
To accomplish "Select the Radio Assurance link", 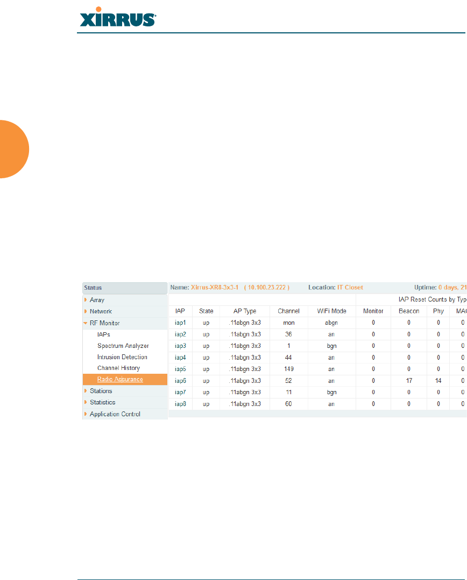I will [x=120, y=379].
